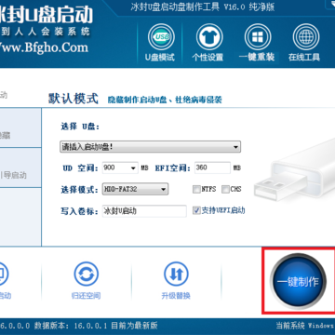Viewport: 335px width, 335px height.
Task: Start creation with 一键制作 button
Action: tap(298, 282)
